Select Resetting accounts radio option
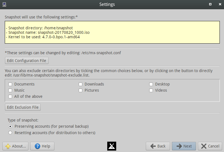 (10, 133)
